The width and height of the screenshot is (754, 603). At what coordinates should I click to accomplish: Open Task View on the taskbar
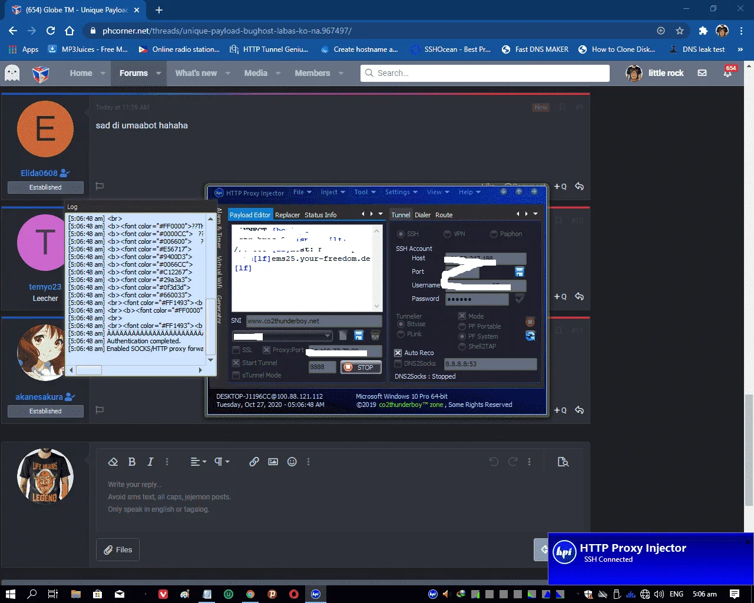[52, 594]
